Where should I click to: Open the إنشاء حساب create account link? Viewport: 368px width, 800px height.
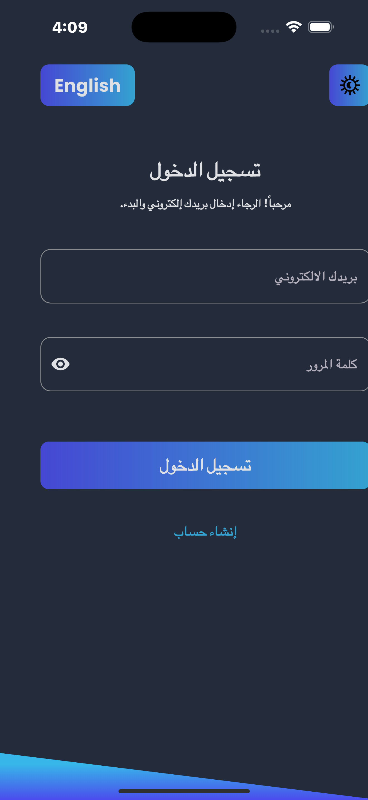click(x=205, y=532)
